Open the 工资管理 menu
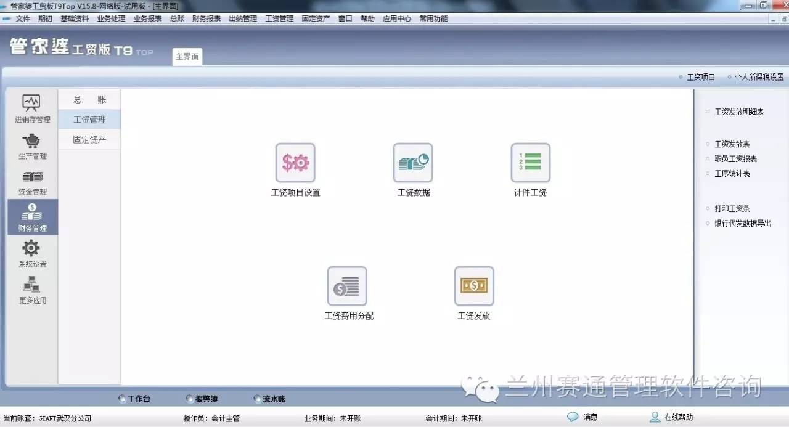 click(279, 18)
